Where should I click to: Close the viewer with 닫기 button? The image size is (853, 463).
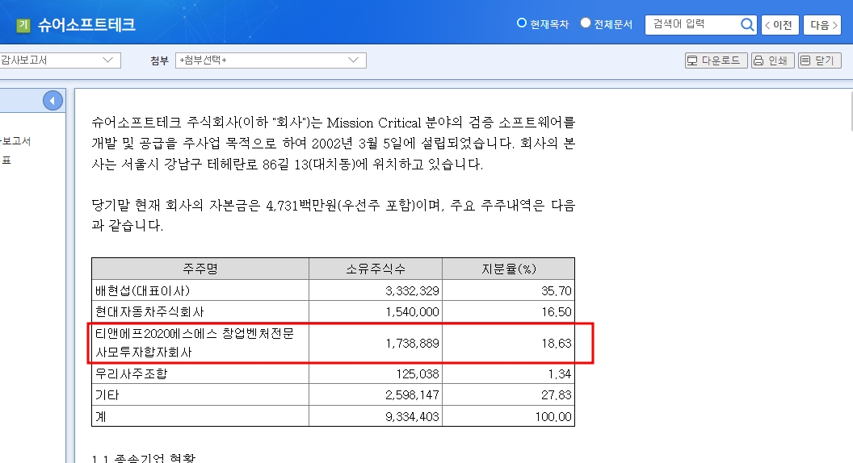(819, 60)
